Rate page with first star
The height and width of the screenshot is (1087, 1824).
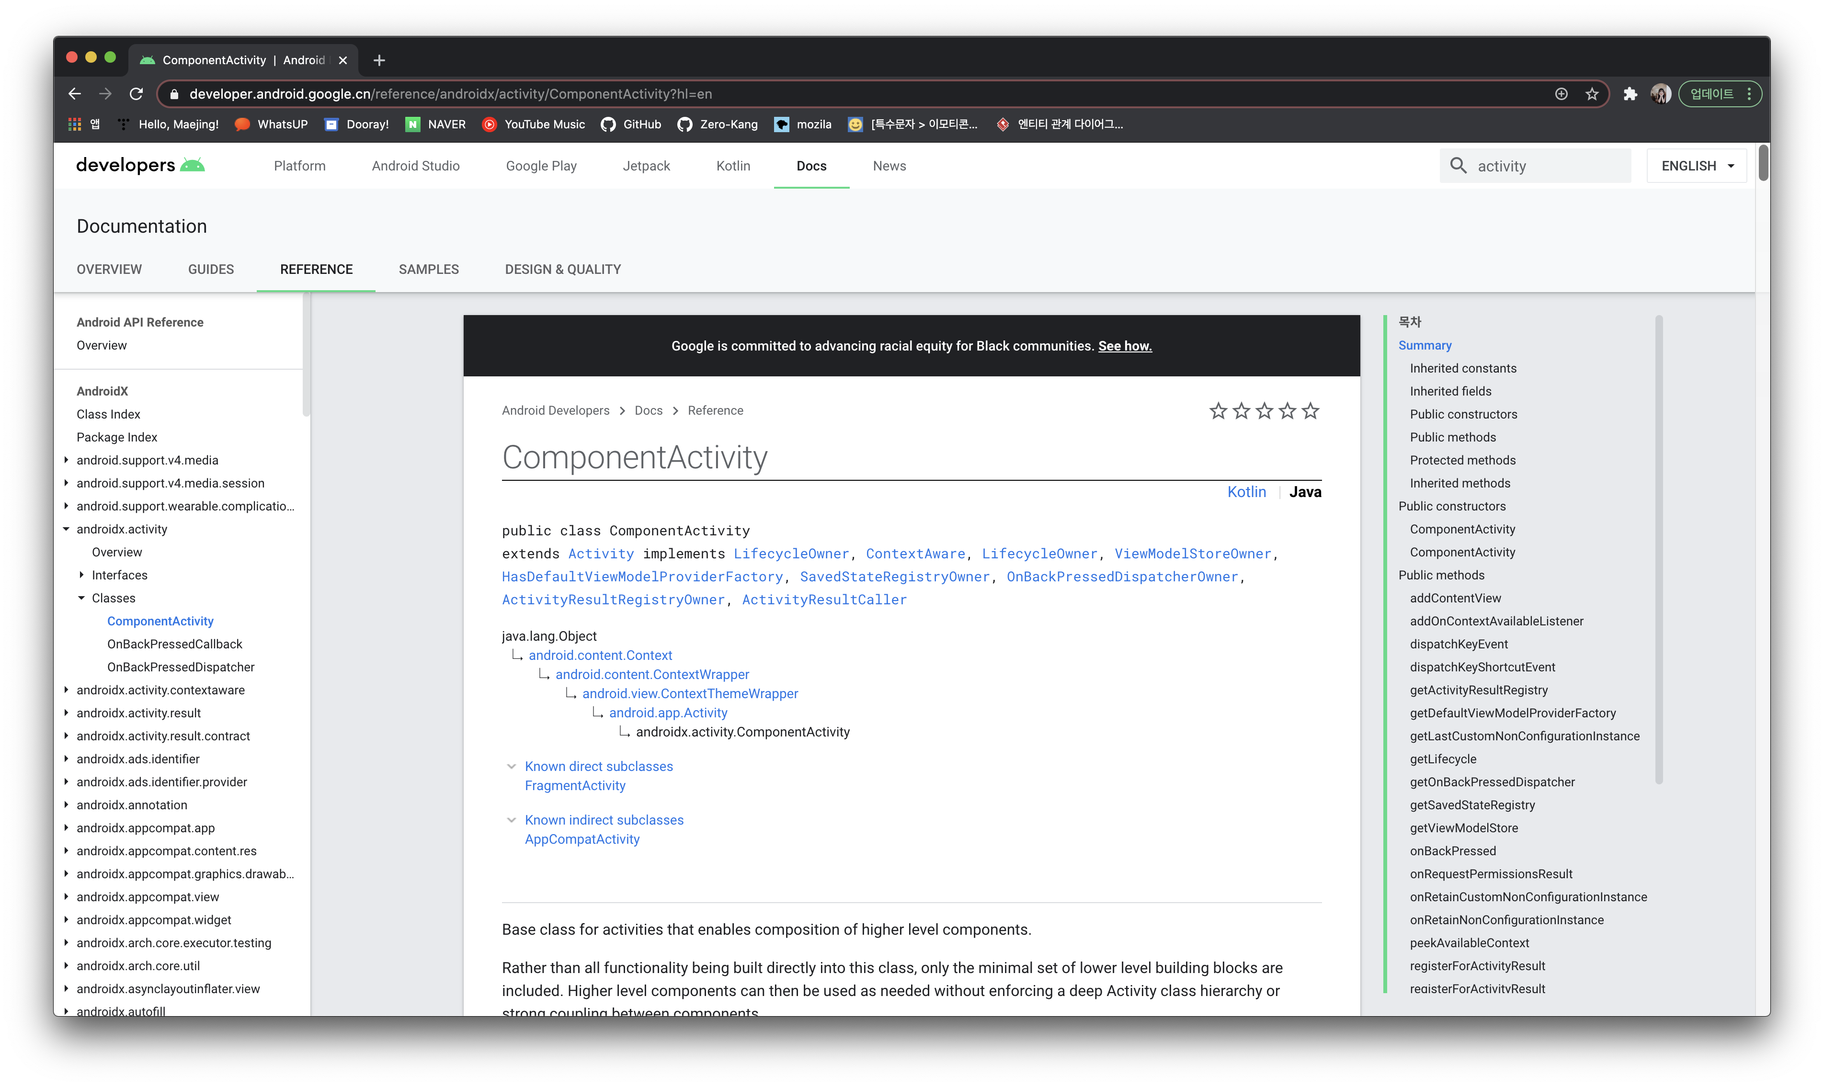(1218, 411)
